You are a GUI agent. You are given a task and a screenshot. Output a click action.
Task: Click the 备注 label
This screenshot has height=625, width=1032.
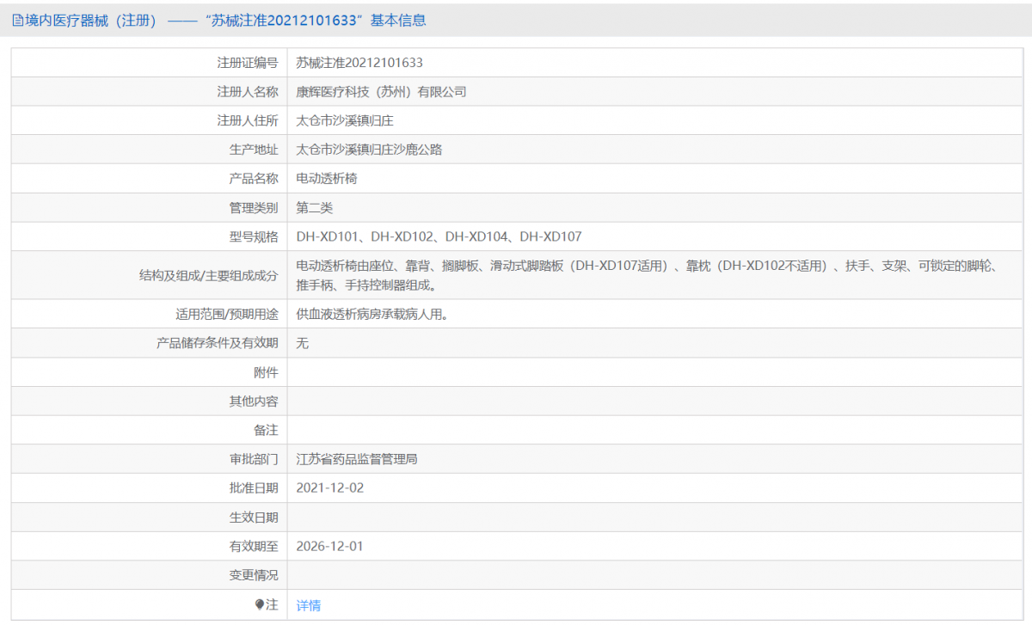pos(266,430)
